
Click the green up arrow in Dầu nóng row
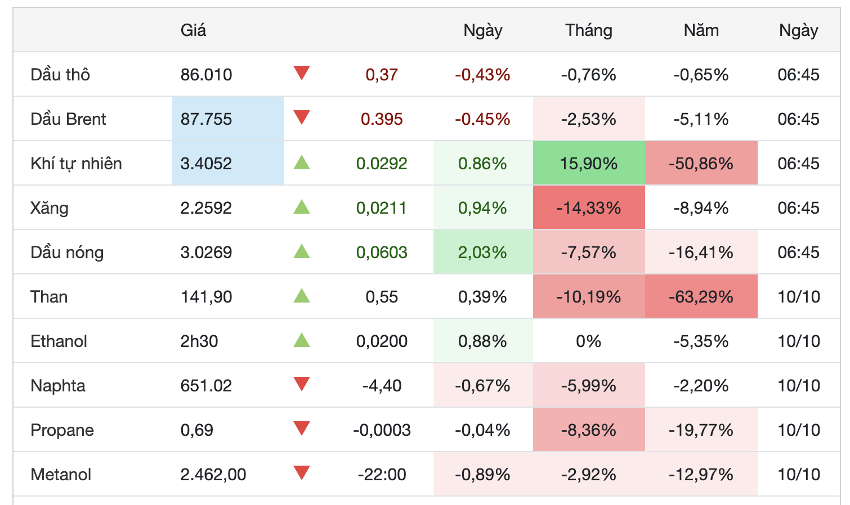pyautogui.click(x=302, y=251)
